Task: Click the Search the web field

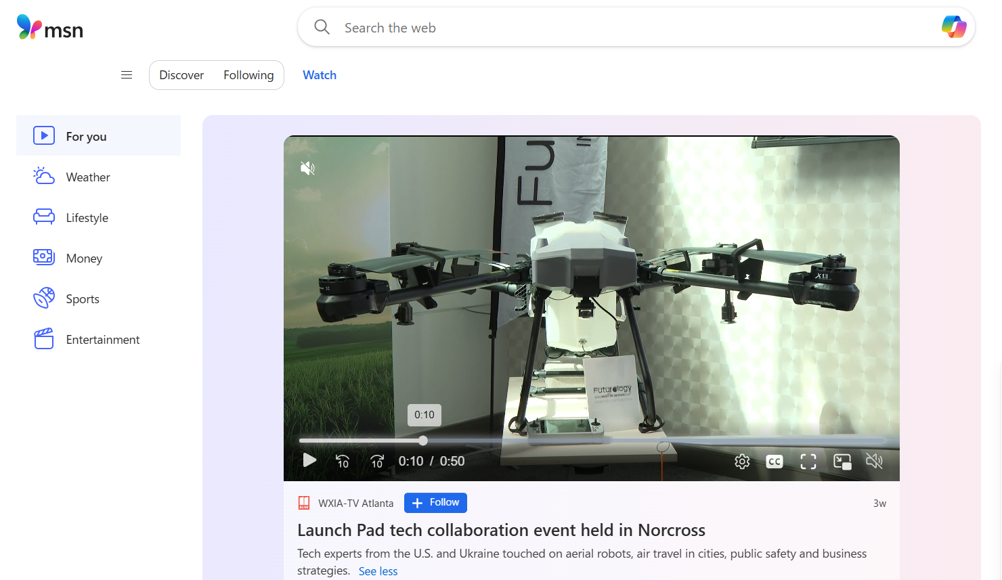Action: coord(609,28)
